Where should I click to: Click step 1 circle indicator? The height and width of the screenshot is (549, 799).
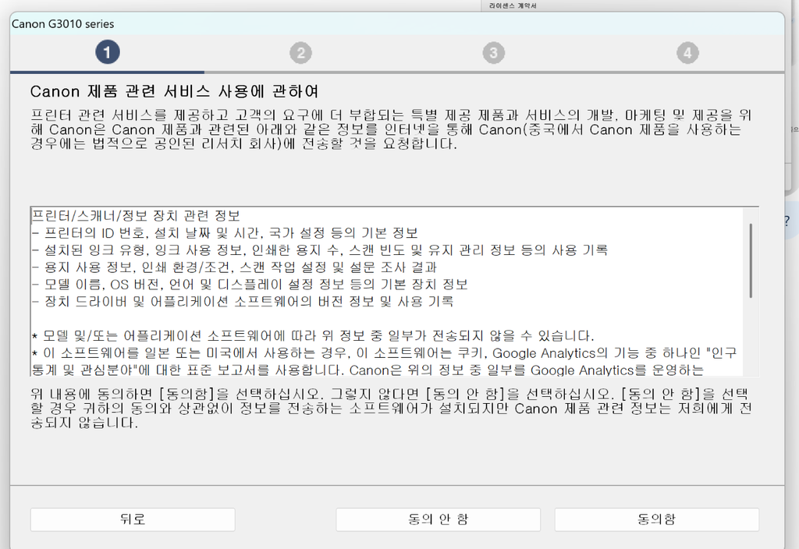tap(108, 52)
